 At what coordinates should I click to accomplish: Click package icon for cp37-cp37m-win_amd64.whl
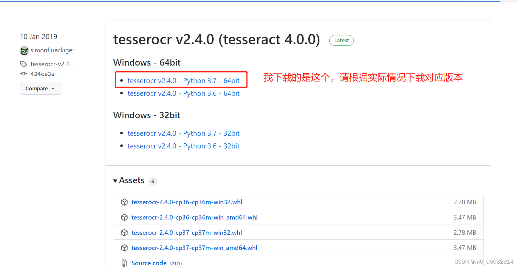[124, 248]
